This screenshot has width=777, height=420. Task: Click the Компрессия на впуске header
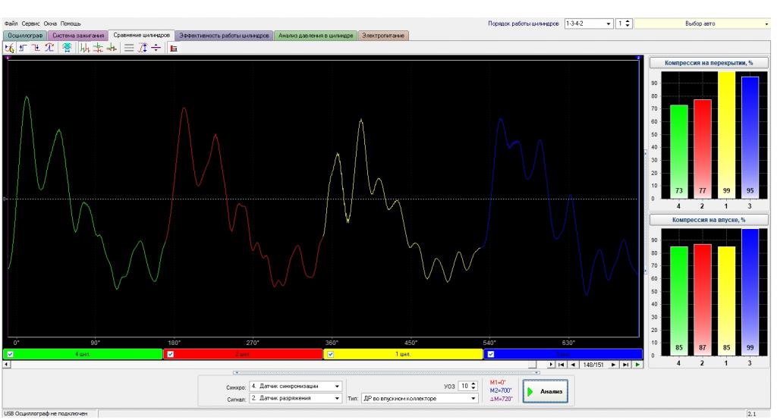[x=709, y=220]
